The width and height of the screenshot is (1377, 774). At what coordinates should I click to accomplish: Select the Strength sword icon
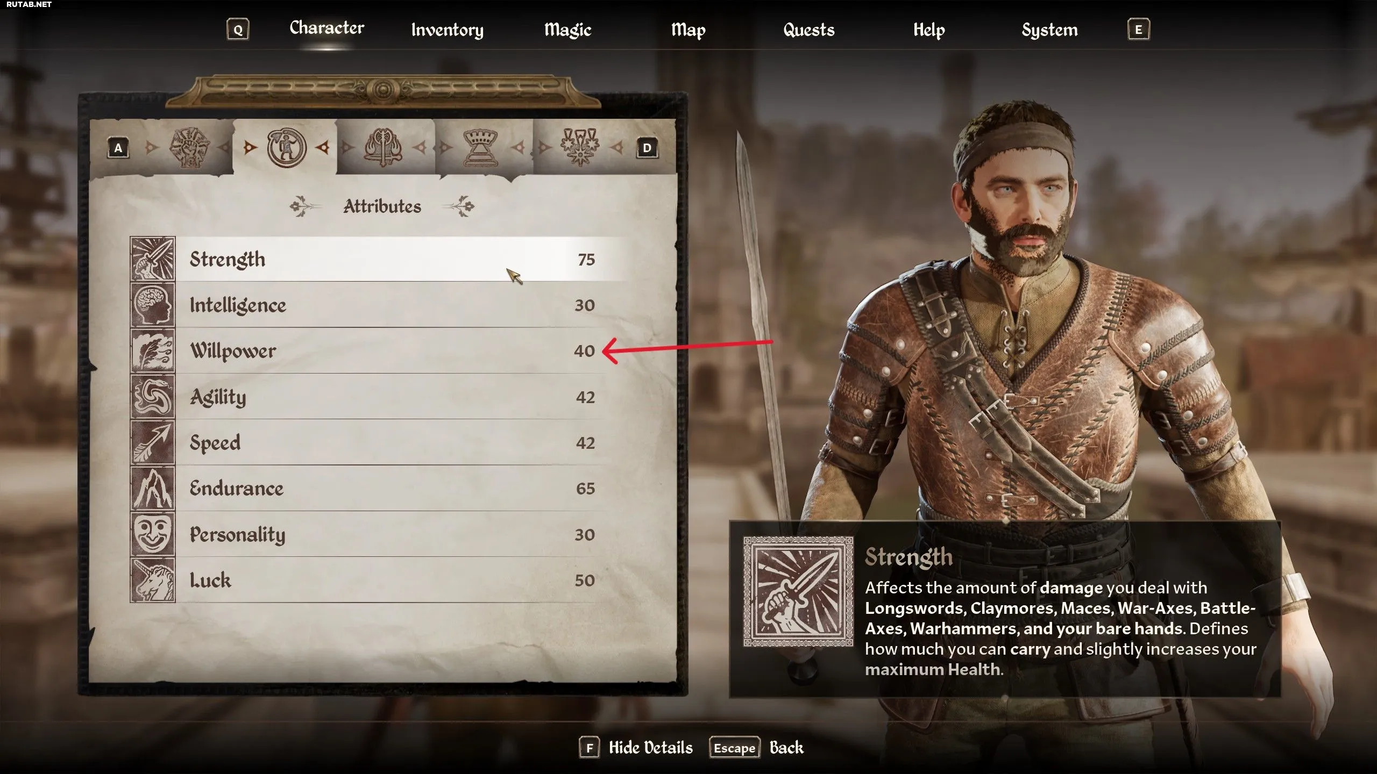(153, 259)
